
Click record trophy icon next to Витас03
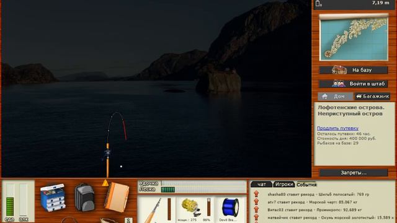click(x=256, y=209)
